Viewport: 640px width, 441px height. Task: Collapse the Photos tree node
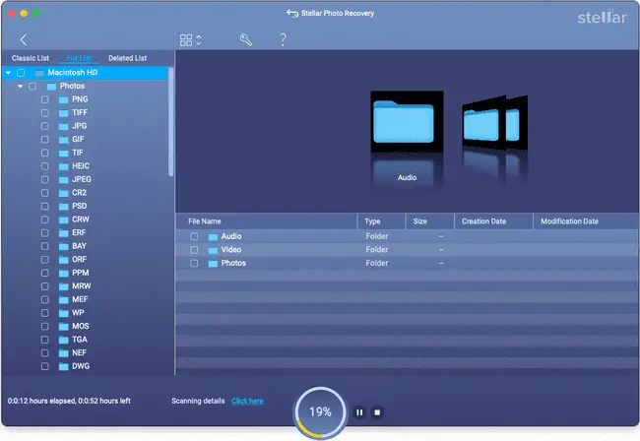coord(20,86)
